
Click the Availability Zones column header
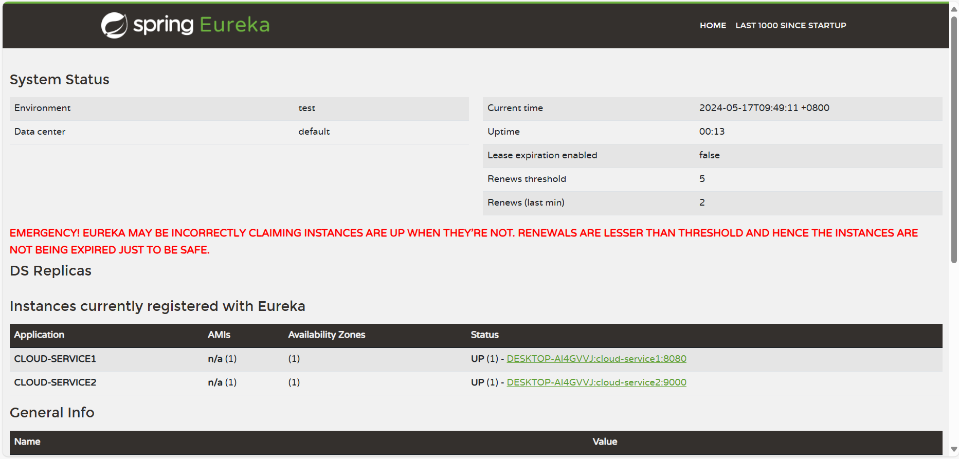(327, 335)
